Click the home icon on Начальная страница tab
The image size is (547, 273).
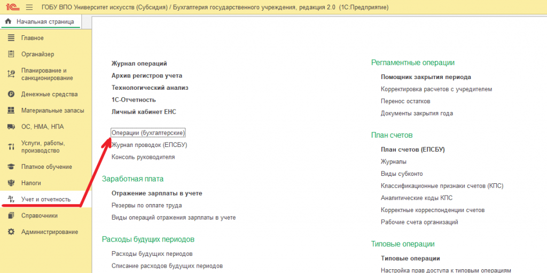click(9, 22)
